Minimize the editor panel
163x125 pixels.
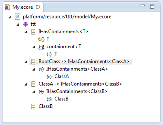(x=143, y=6)
